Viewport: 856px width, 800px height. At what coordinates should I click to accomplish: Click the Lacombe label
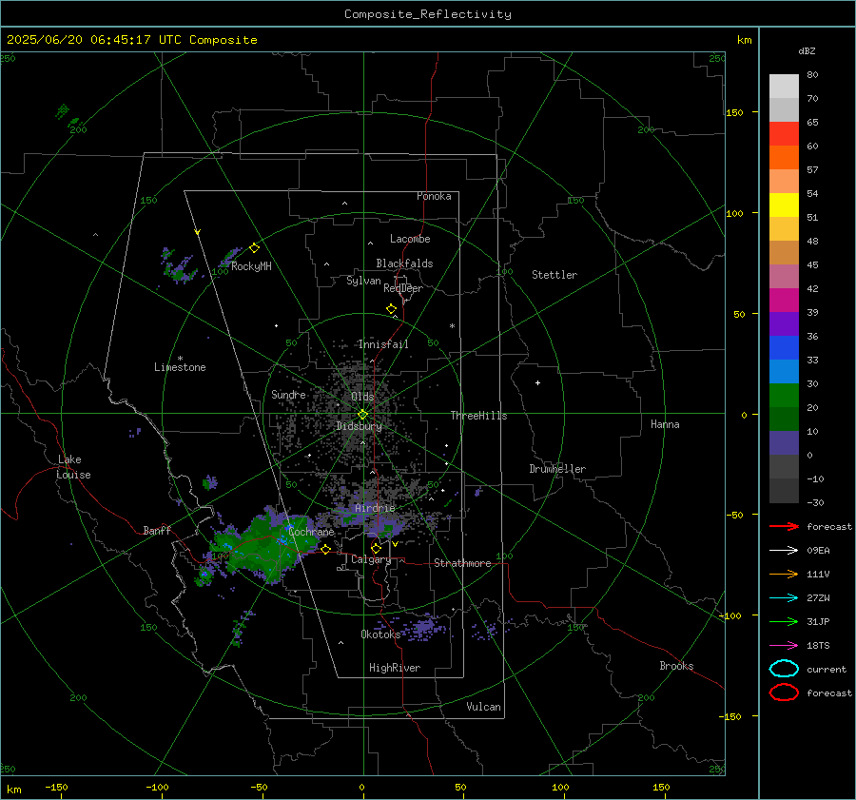410,239
